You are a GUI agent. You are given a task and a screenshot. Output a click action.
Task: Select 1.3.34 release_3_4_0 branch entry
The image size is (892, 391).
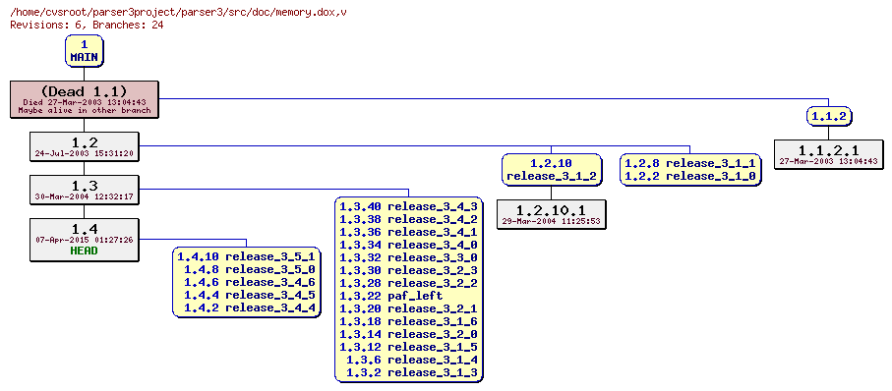click(408, 245)
